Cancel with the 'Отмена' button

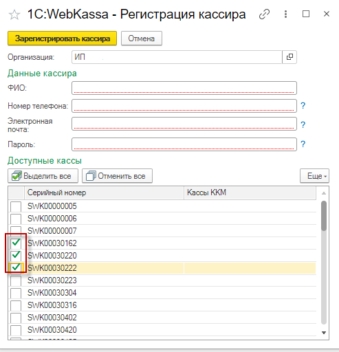(142, 38)
